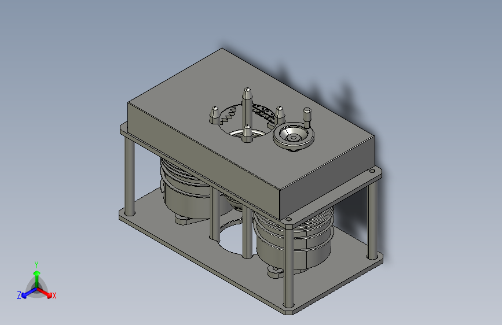Click the blue Z axis of the orientation triad

click(x=27, y=294)
